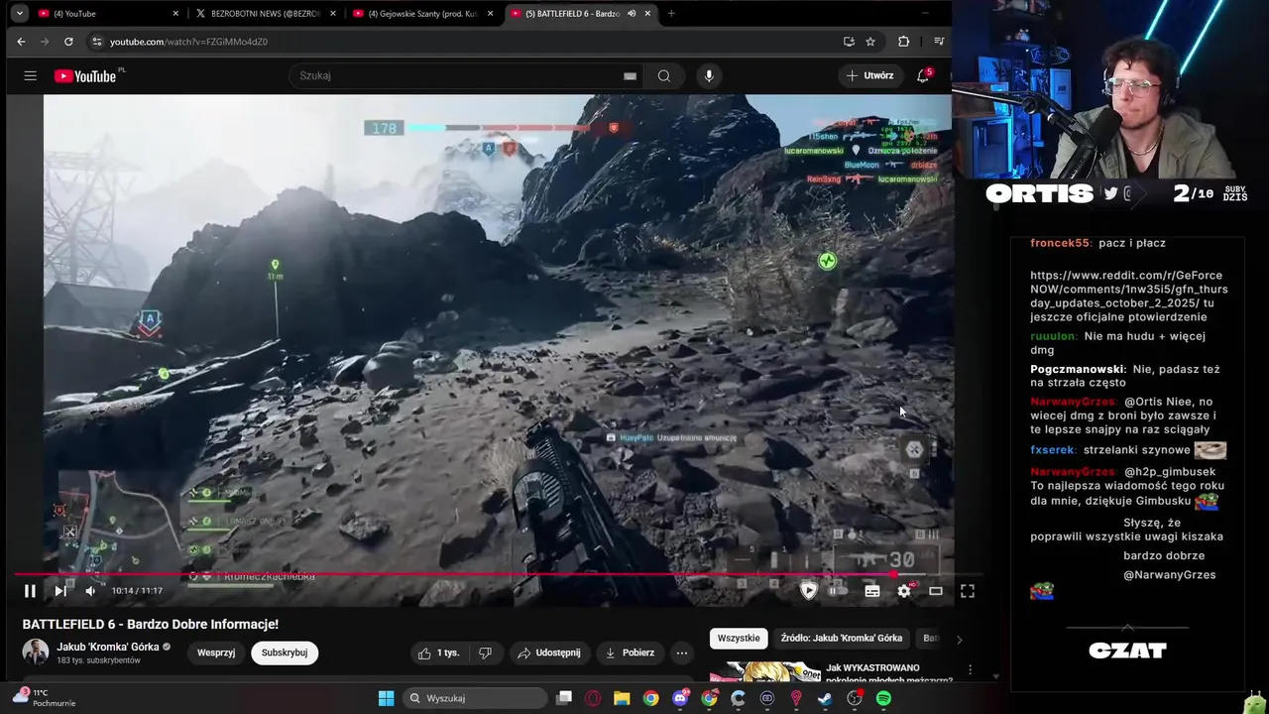The width and height of the screenshot is (1269, 714).
Task: Open YouTube notifications bell
Action: coord(923,75)
